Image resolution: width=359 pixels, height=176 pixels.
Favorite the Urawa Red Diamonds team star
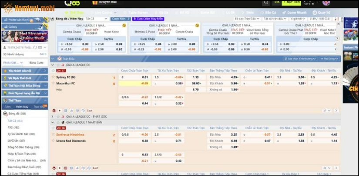53,140
